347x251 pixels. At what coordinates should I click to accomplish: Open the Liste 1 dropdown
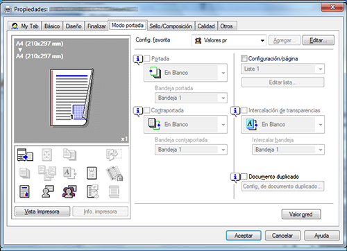coord(282,69)
